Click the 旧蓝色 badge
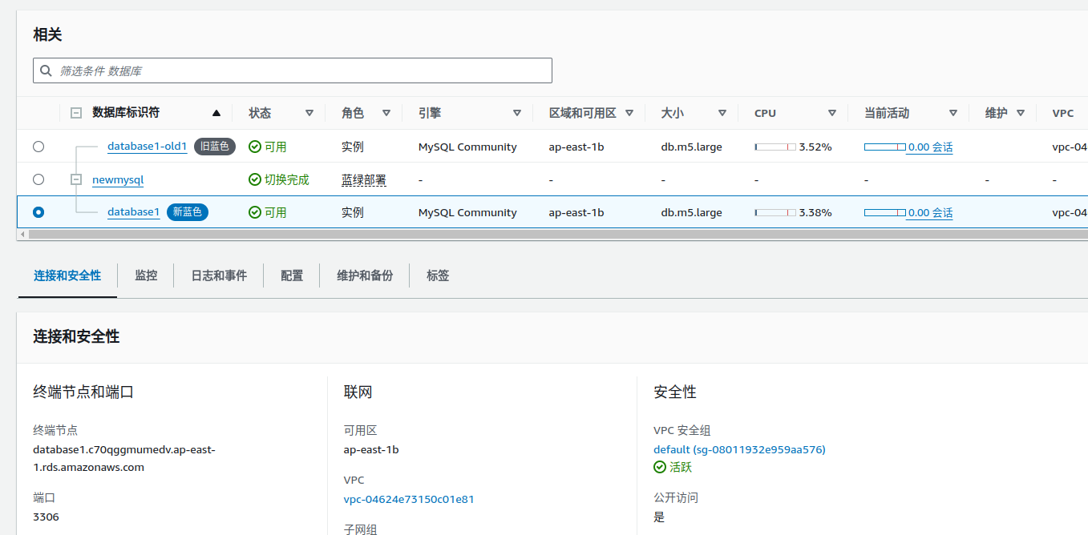Screen dimensions: 1088x535 tap(215, 147)
